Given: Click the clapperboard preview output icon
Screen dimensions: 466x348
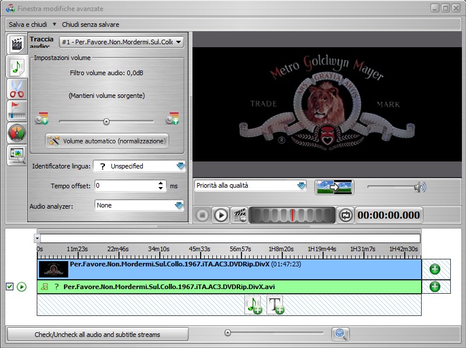Looking at the screenshot, I should tap(239, 215).
